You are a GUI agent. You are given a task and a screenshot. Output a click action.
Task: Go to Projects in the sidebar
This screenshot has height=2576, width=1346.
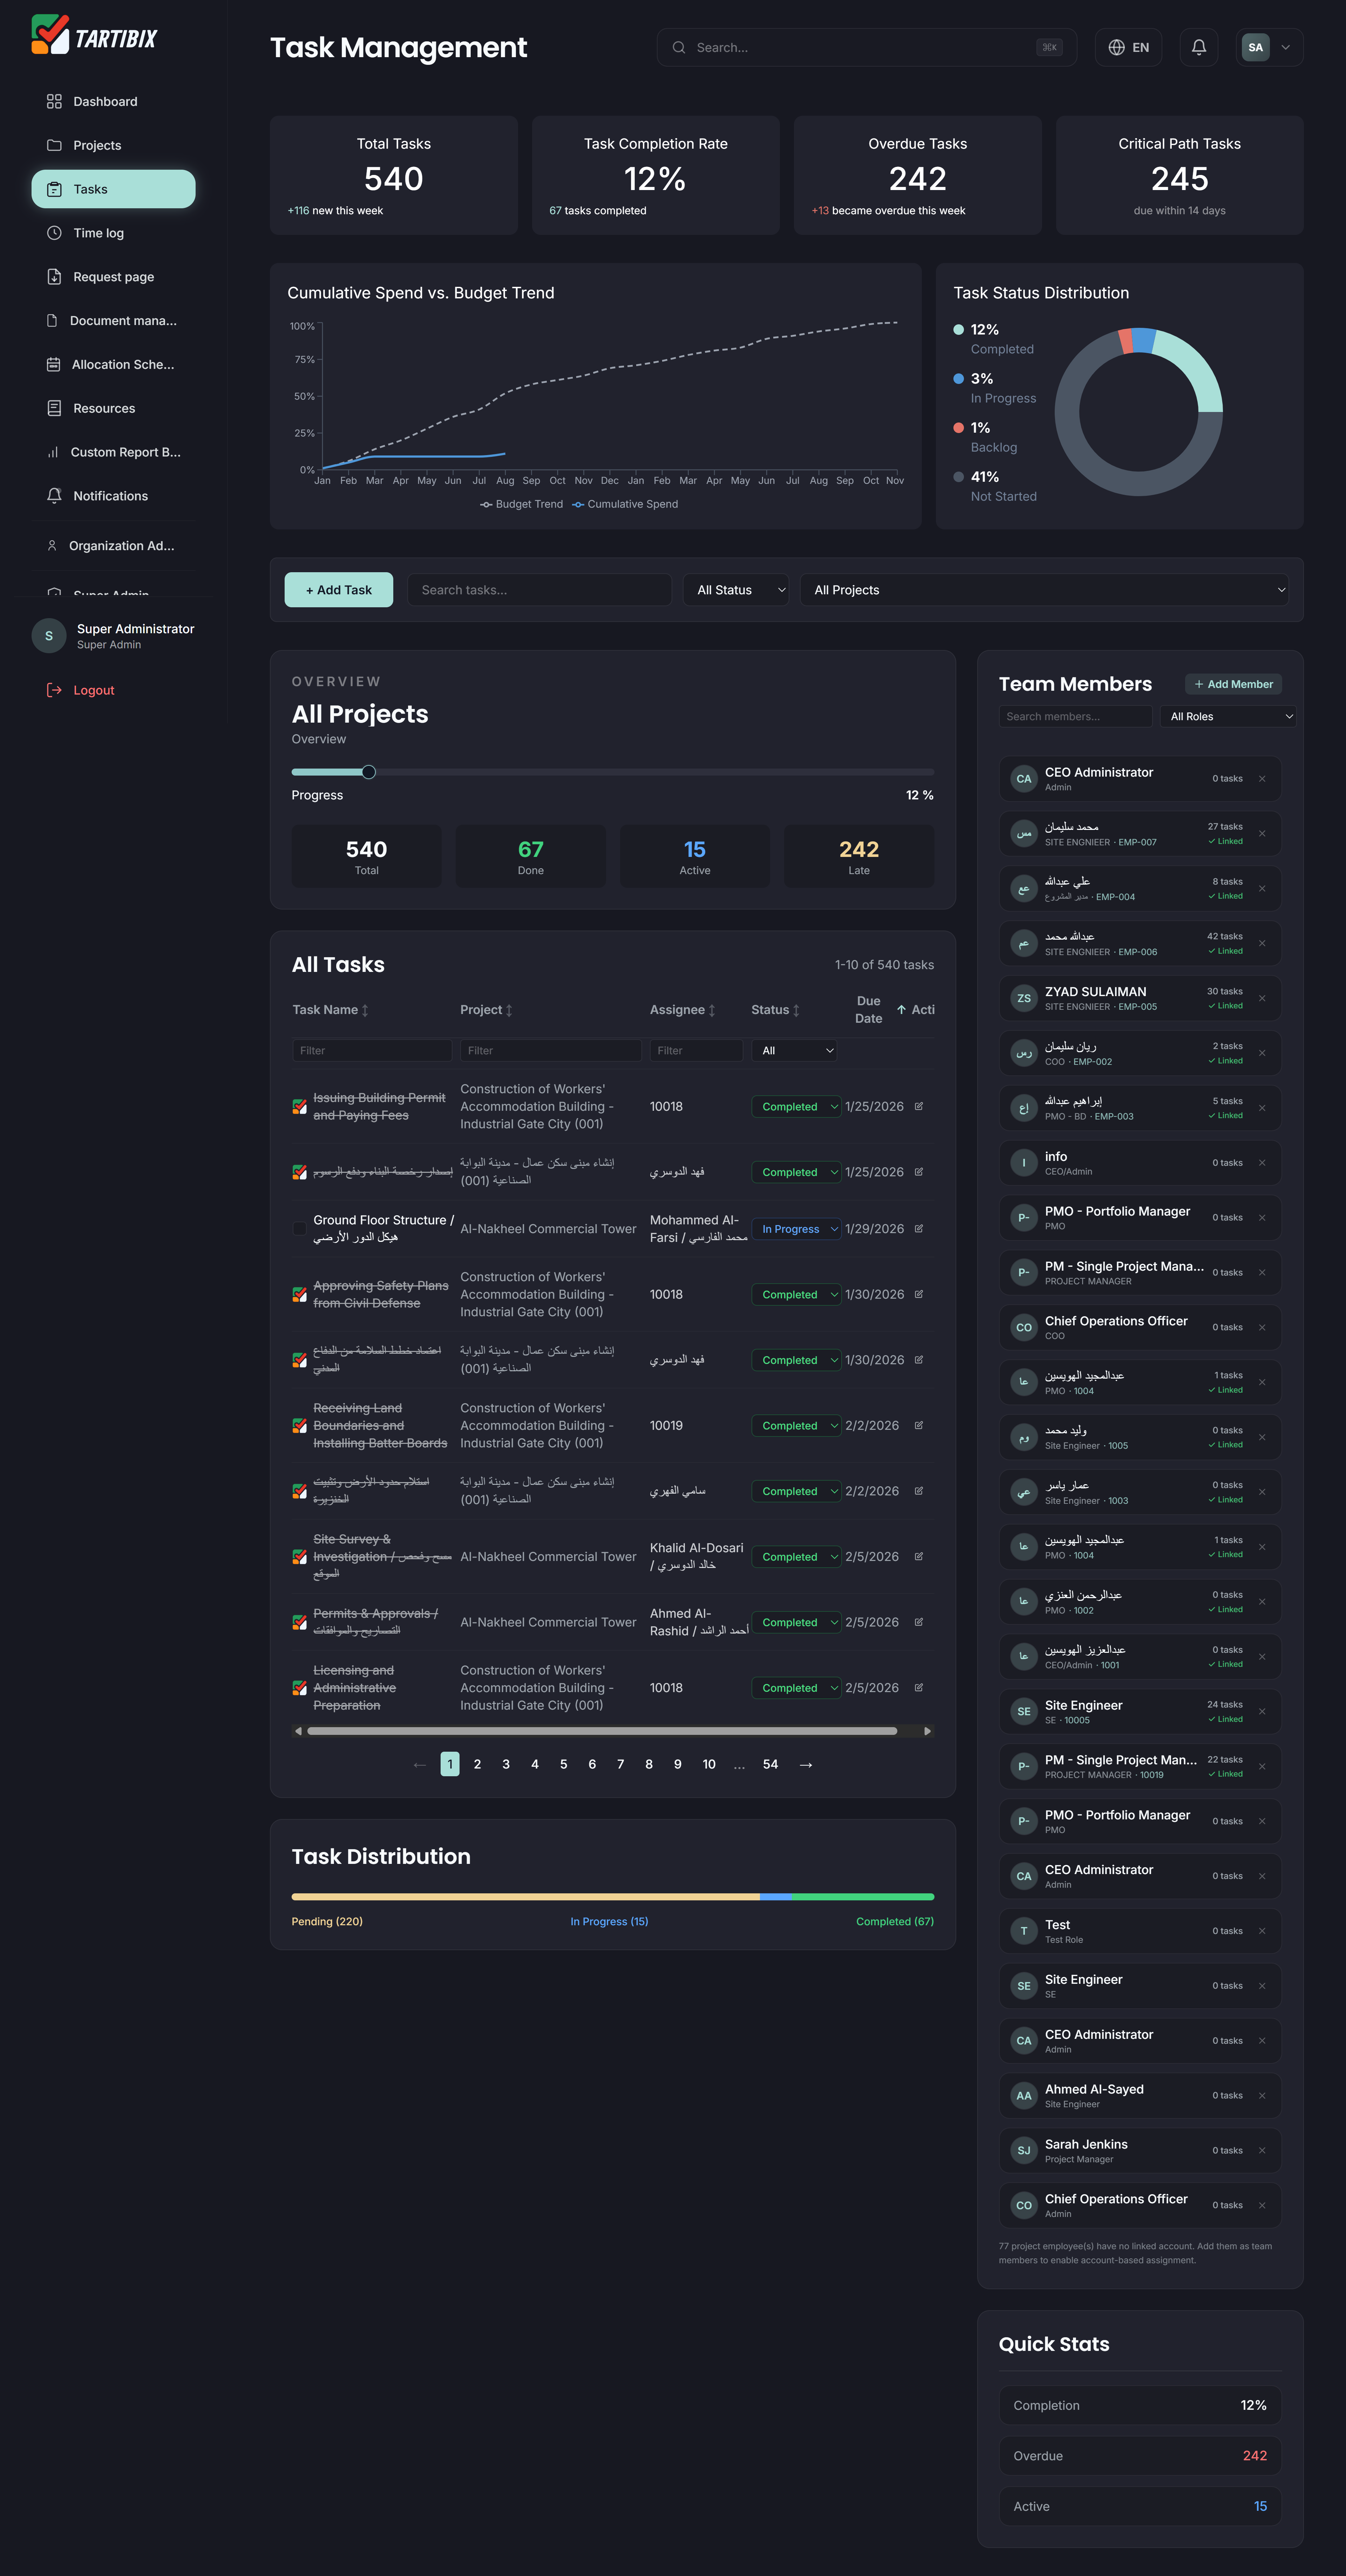click(x=113, y=145)
